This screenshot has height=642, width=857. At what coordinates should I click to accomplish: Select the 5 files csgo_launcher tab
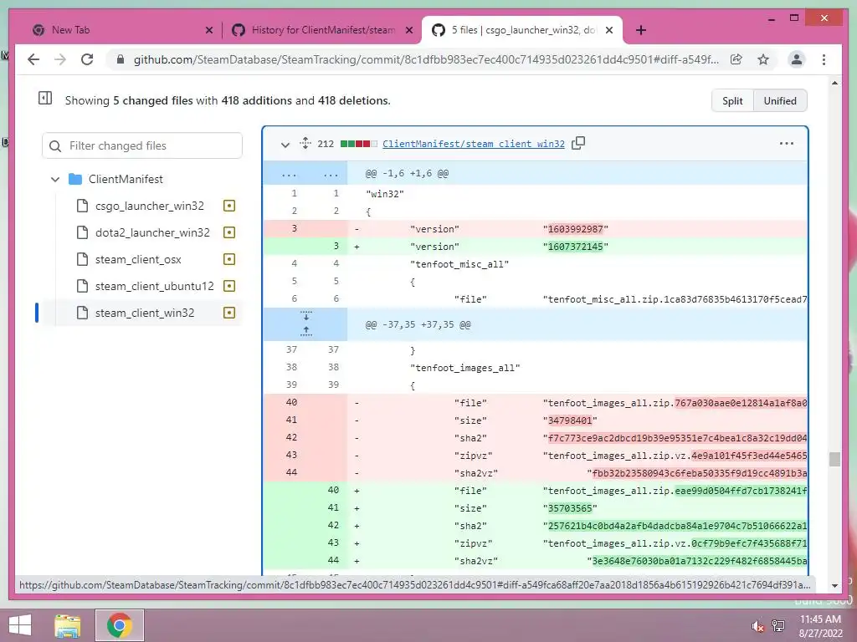(523, 30)
